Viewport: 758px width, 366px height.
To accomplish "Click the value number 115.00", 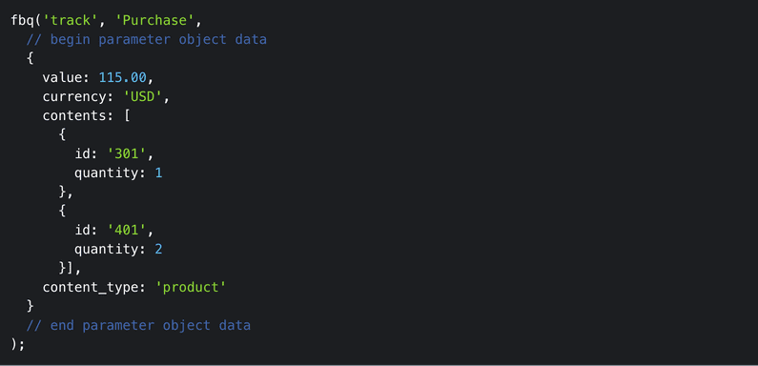I will click(122, 77).
